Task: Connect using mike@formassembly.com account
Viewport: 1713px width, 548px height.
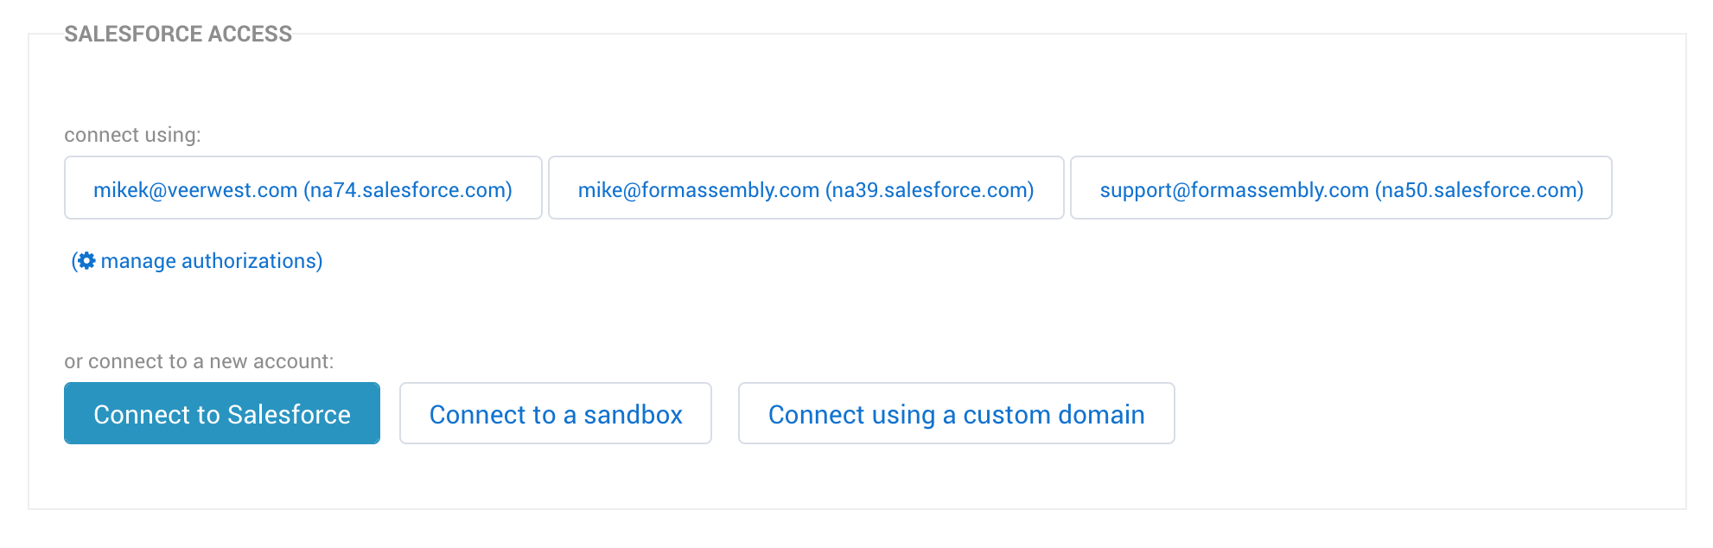Action: tap(806, 188)
